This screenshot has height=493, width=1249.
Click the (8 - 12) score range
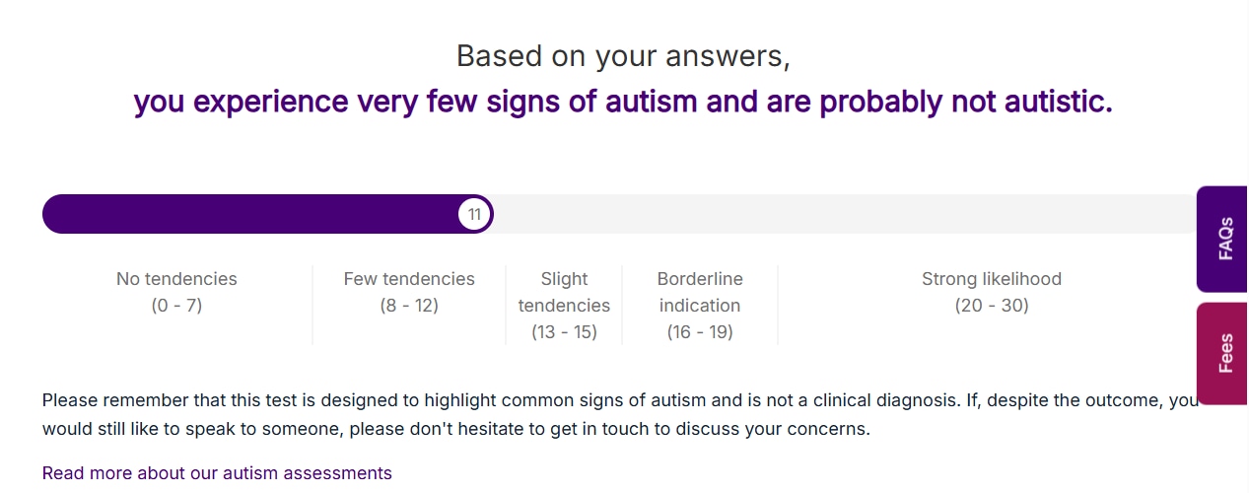409,306
